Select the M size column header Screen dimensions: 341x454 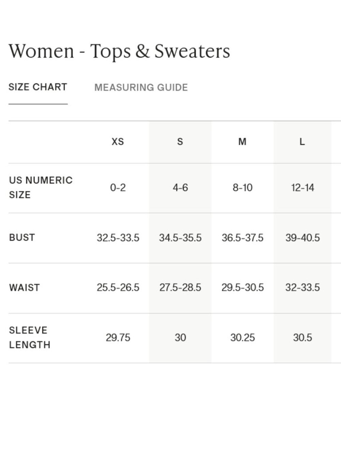[x=242, y=142]
